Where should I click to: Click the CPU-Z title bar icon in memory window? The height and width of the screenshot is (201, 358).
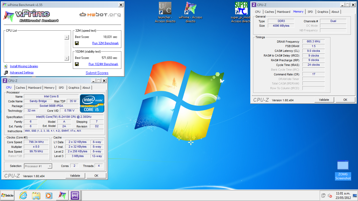tap(254, 5)
